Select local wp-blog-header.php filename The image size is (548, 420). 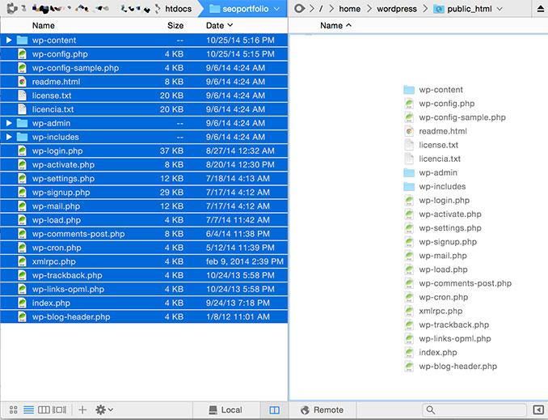[x=71, y=316]
